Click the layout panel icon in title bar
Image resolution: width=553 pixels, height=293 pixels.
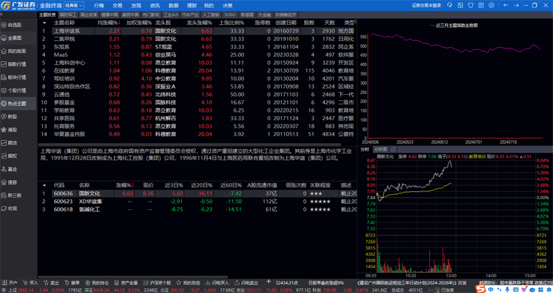460,6
